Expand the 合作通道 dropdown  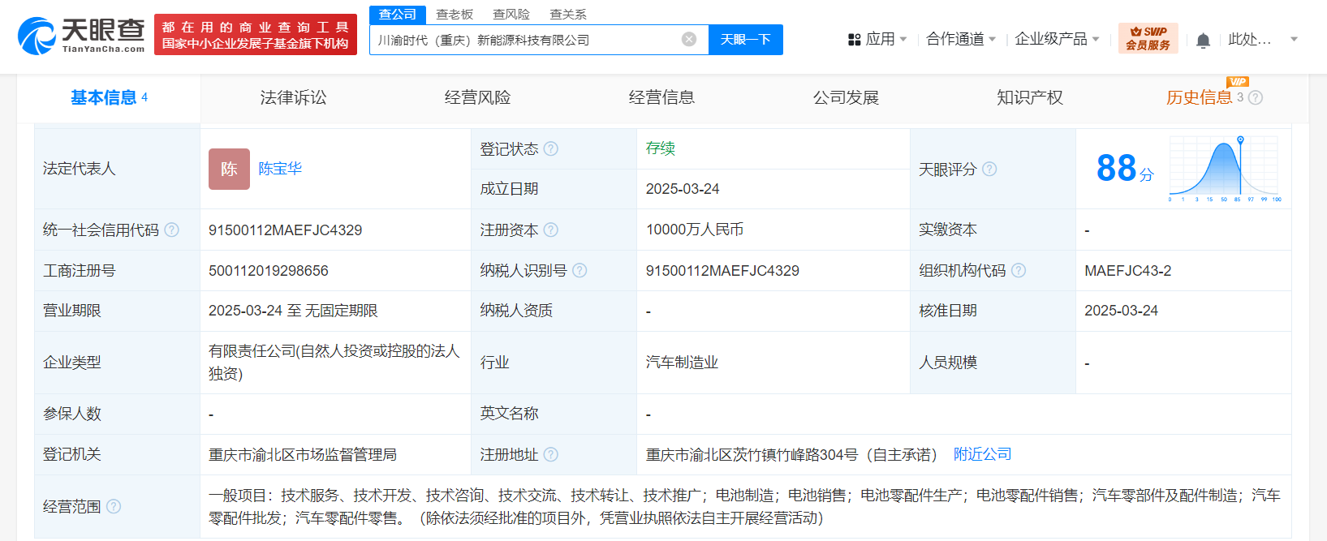click(x=961, y=39)
